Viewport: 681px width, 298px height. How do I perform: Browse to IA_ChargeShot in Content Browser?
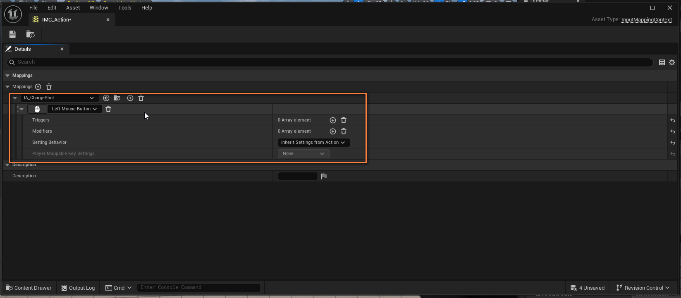pyautogui.click(x=117, y=98)
